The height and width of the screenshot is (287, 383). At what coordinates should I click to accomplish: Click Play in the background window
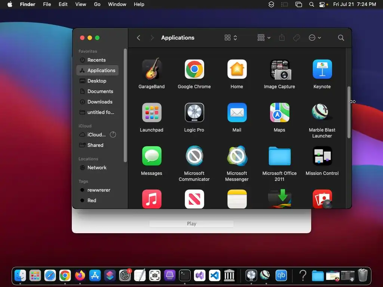pos(191,224)
